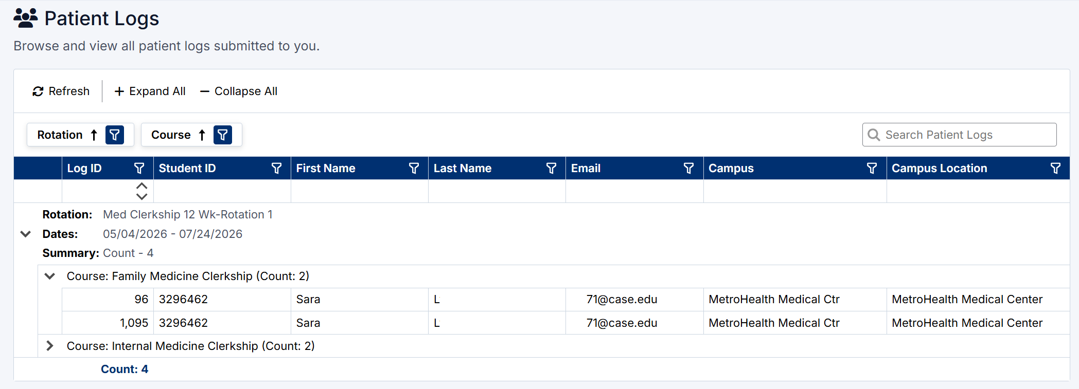Click the Course group filter icon
Image resolution: width=1079 pixels, height=389 pixels.
click(x=223, y=135)
